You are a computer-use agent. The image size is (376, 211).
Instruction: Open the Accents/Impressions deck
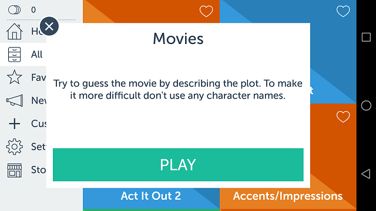[287, 196]
